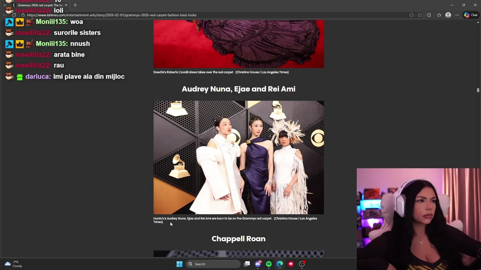481x270 pixels.
Task: Close the Grammys 2026 red carpet tab
Action: click(x=66, y=5)
